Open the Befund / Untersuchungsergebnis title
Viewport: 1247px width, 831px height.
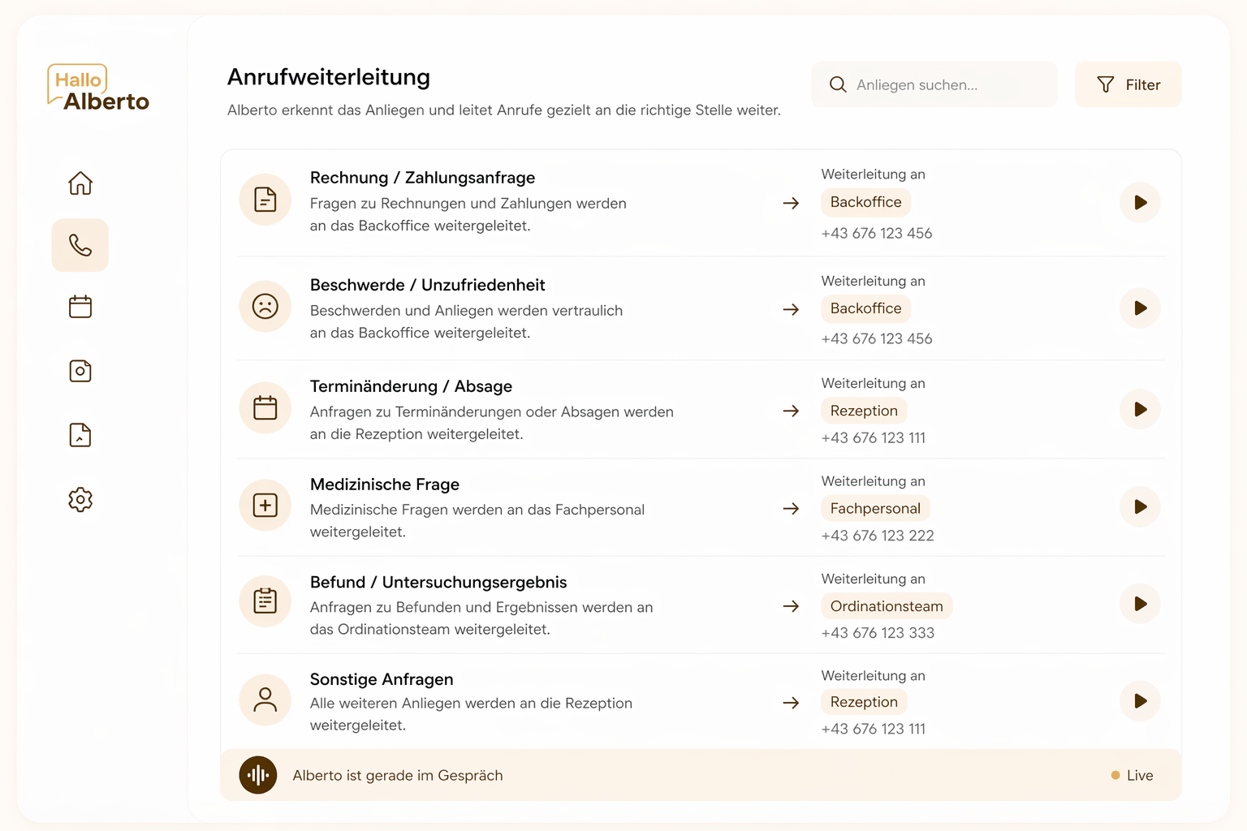click(438, 582)
